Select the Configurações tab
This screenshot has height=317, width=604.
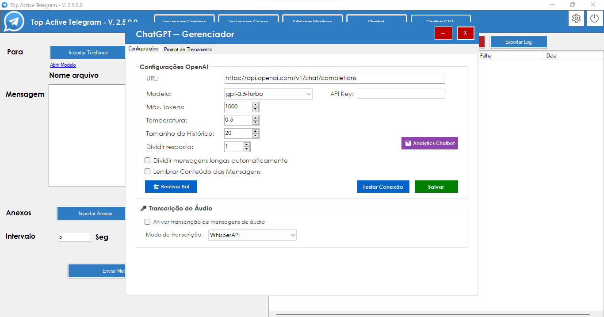coord(143,49)
